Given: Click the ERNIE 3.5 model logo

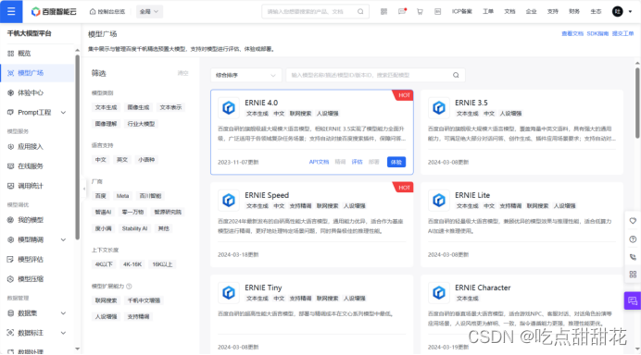Looking at the screenshot, I should point(439,108).
